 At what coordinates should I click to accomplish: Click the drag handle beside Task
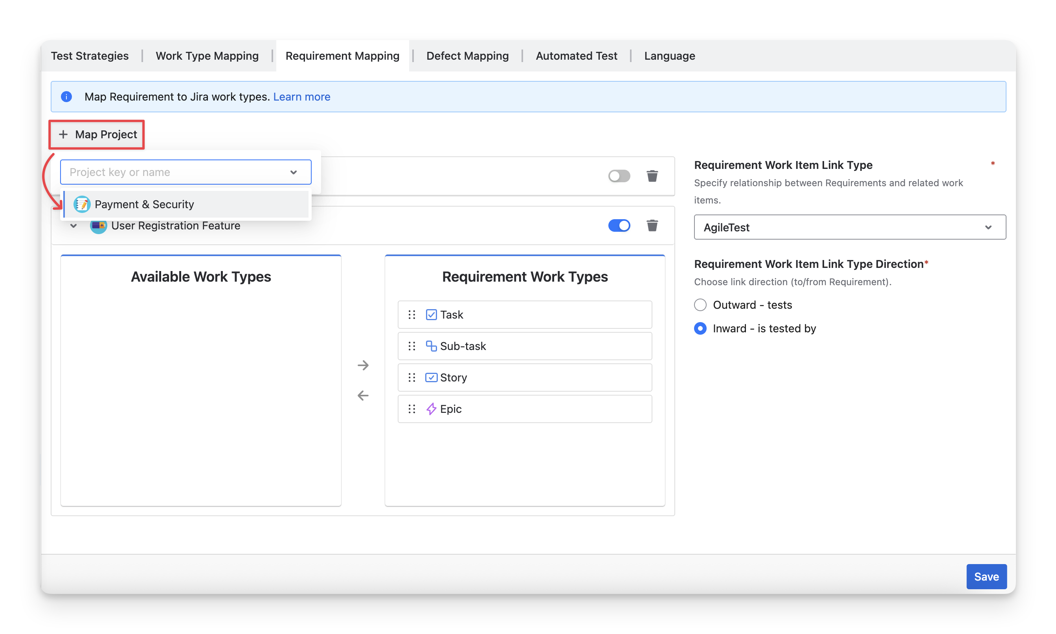(x=411, y=315)
